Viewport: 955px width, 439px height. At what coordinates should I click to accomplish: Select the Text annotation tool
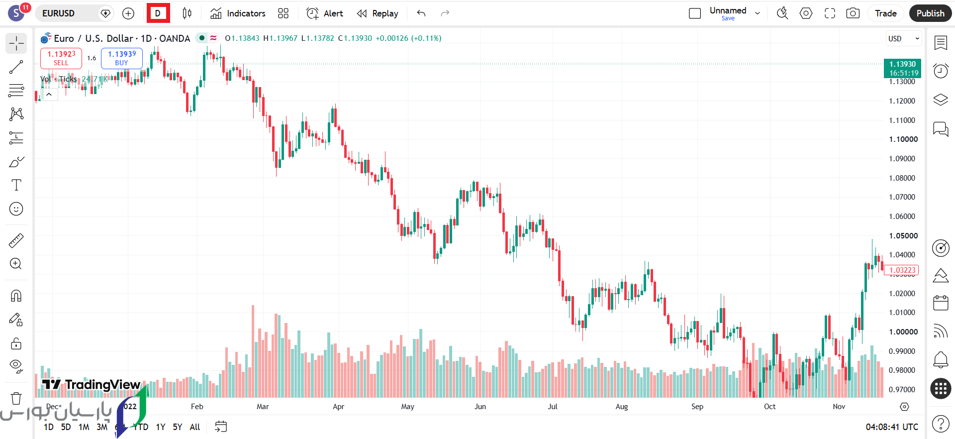(16, 185)
